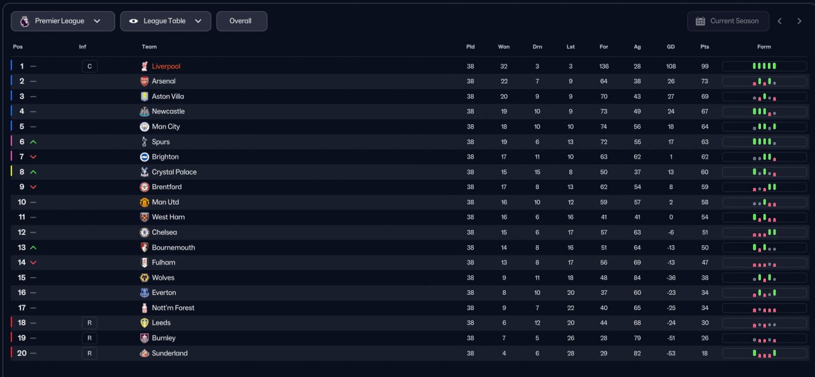Click the Newcastle club badge

click(x=145, y=111)
